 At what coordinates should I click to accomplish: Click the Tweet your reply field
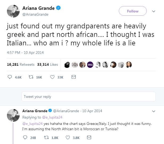89,97
